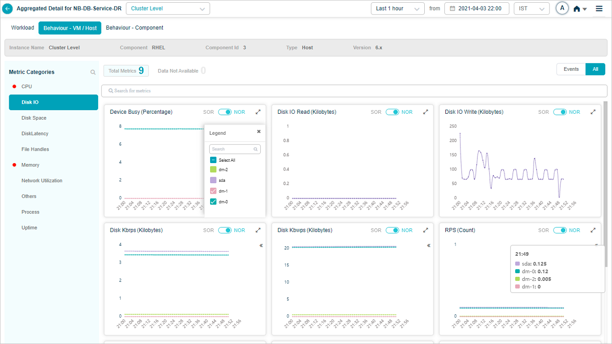Show legend for Disk Kbrps chart
This screenshot has width=612, height=344.
261,246
